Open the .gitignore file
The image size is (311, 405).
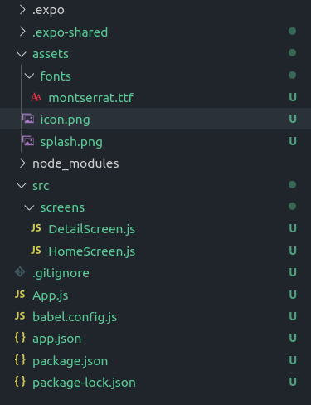coord(61,273)
